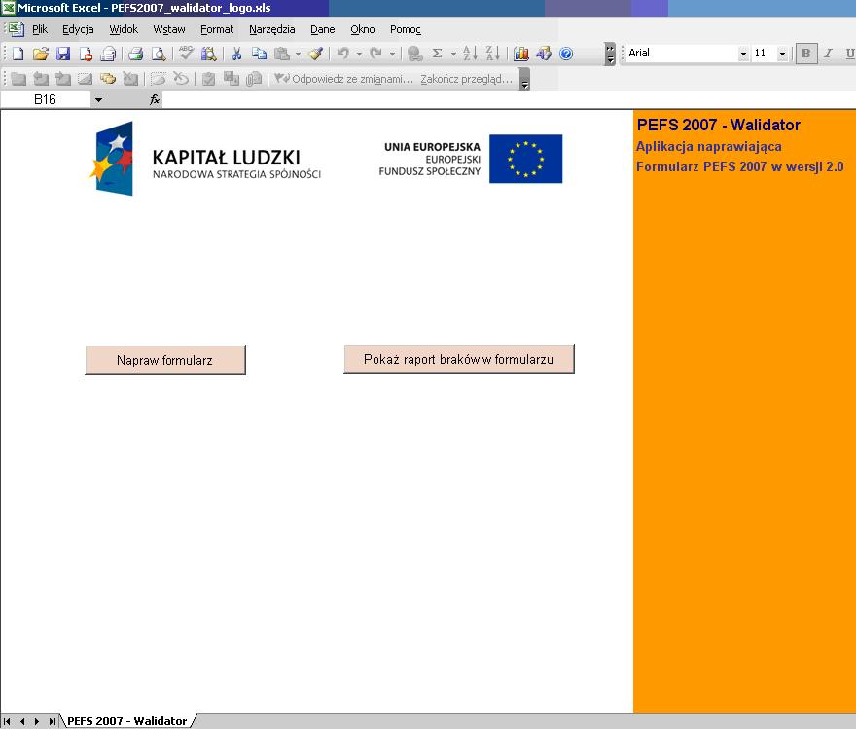Click into the formula bar field

coord(508,99)
